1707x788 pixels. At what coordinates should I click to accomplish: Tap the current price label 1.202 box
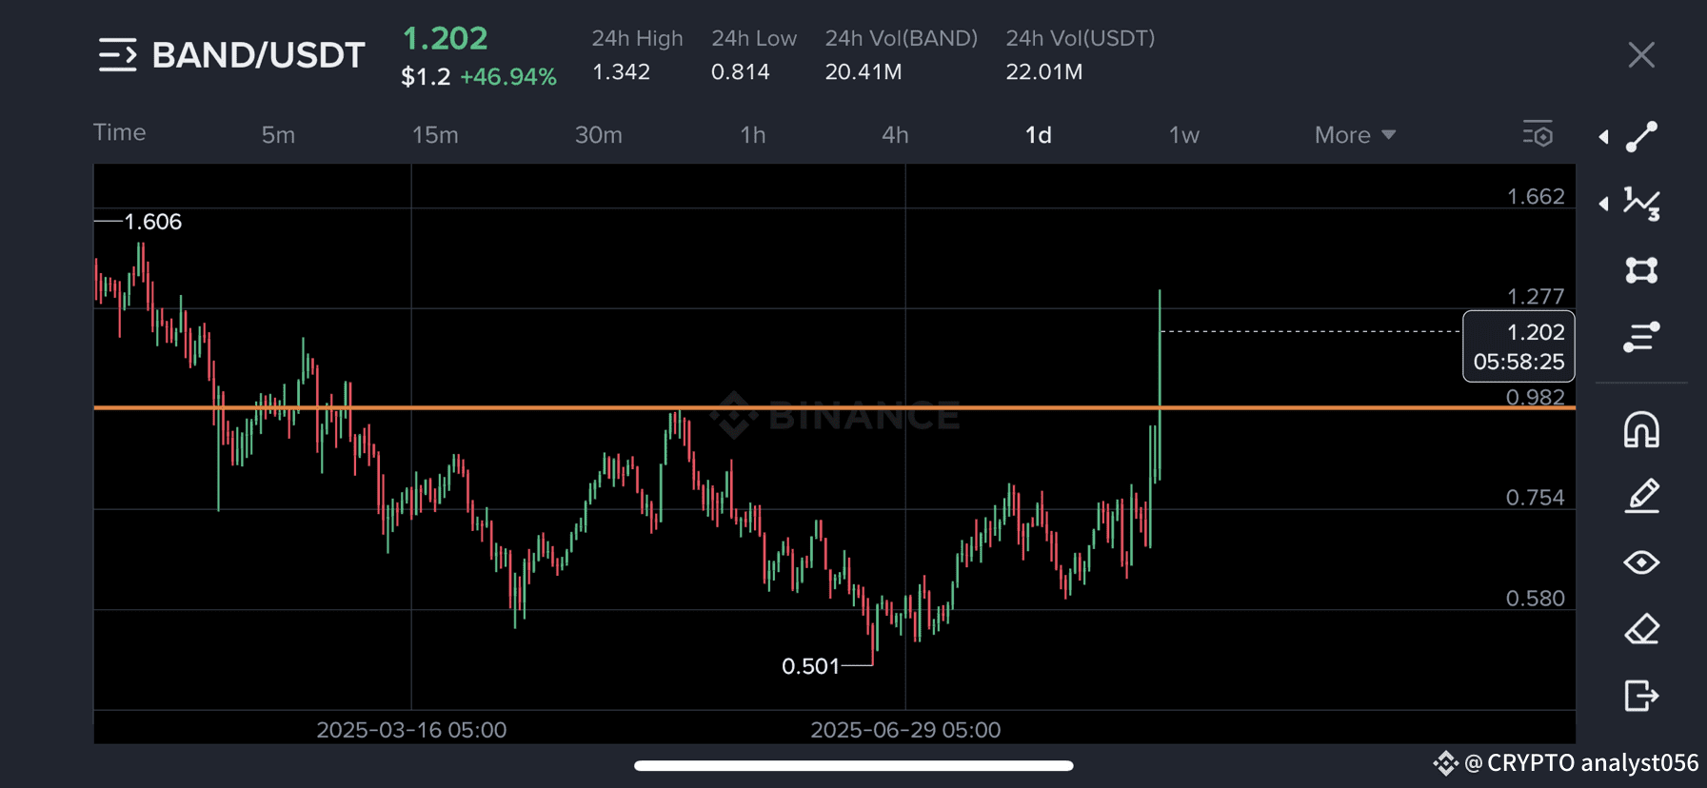1518,346
